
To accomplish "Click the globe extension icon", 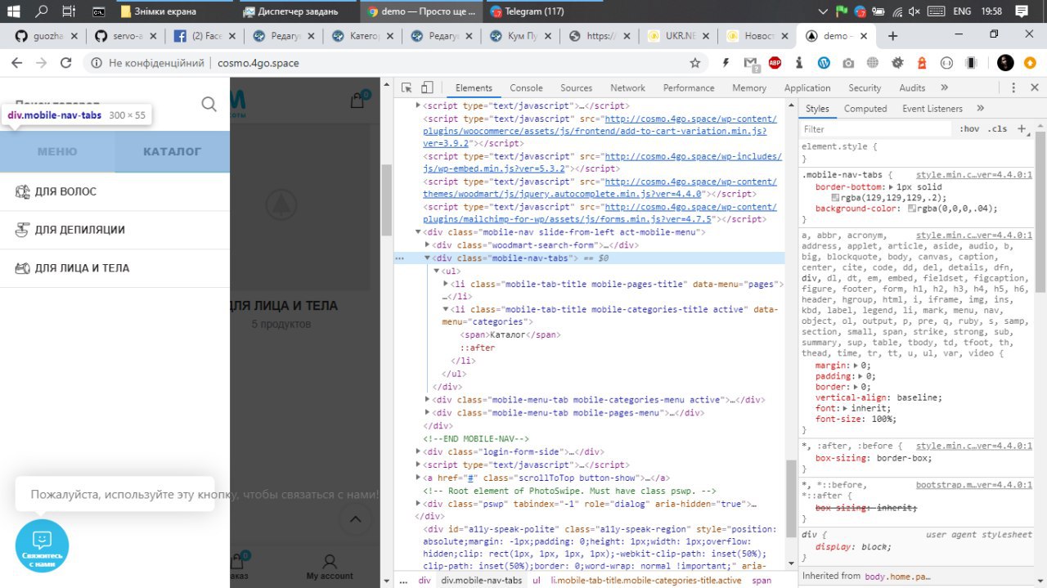I will point(873,63).
